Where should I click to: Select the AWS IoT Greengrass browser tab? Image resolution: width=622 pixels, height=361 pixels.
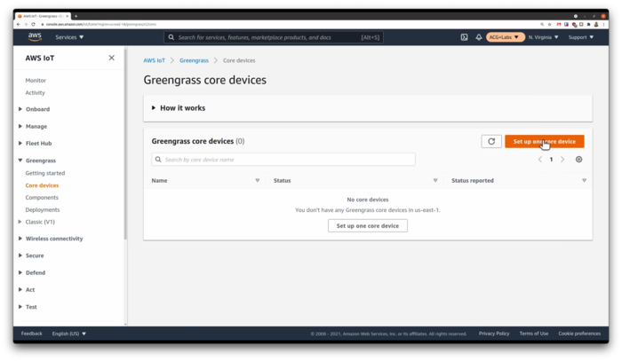click(x=43, y=16)
